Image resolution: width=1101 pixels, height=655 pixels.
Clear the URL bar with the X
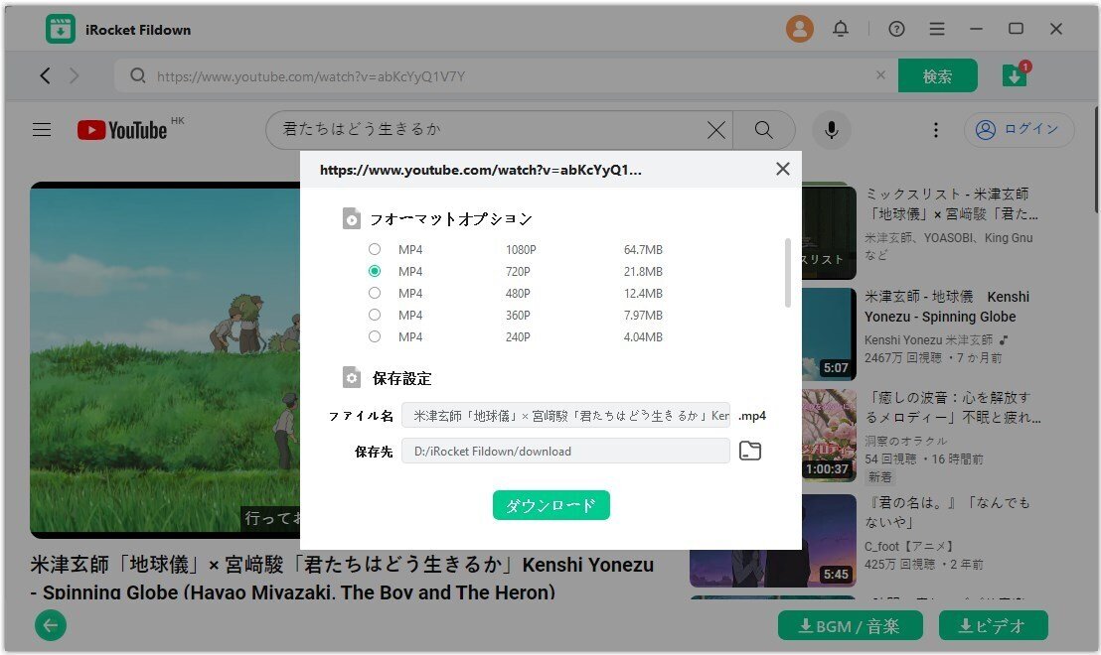[x=880, y=75]
